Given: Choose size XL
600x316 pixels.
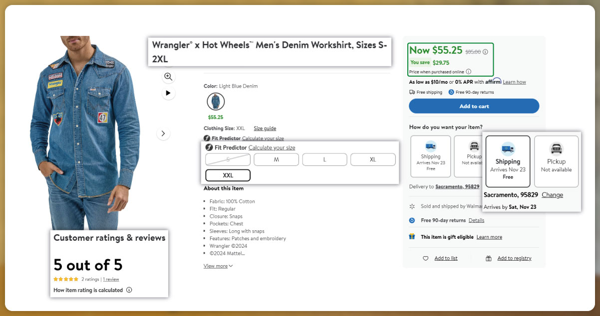Looking at the screenshot, I should pos(373,159).
